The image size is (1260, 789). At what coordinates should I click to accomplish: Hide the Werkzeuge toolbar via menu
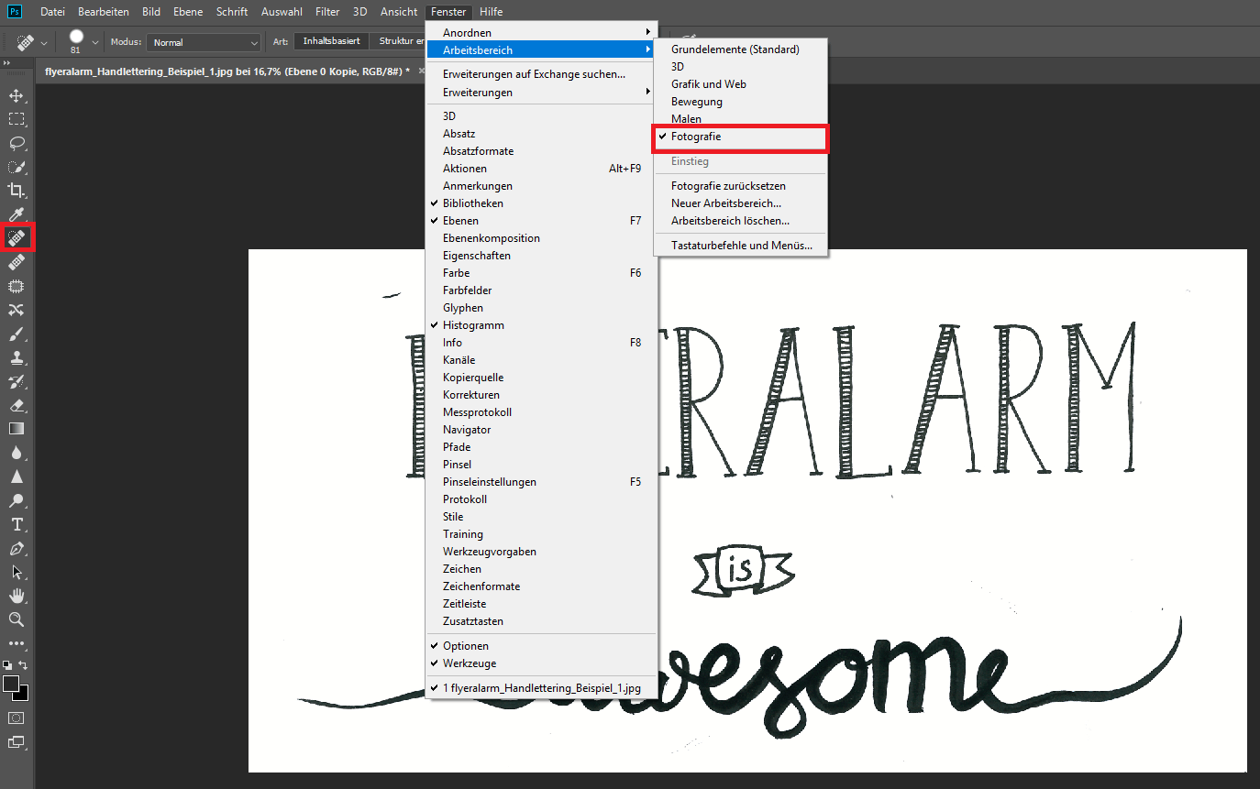(x=470, y=663)
